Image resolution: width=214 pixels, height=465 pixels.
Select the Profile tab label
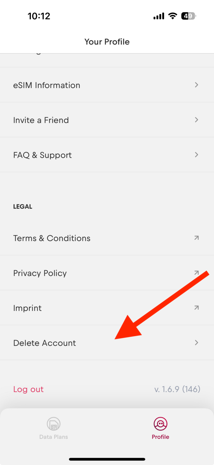[x=160, y=437]
